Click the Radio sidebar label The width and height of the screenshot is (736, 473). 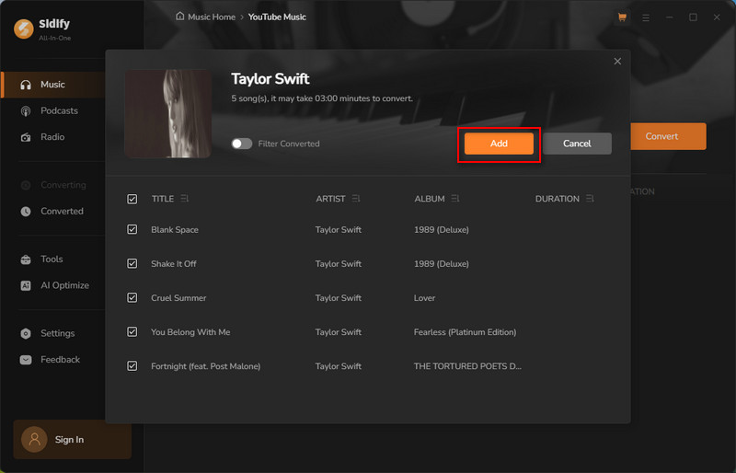click(52, 137)
